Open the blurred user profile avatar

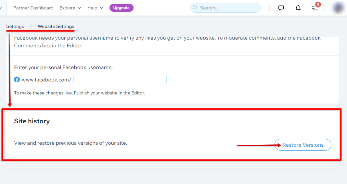[x=338, y=8]
